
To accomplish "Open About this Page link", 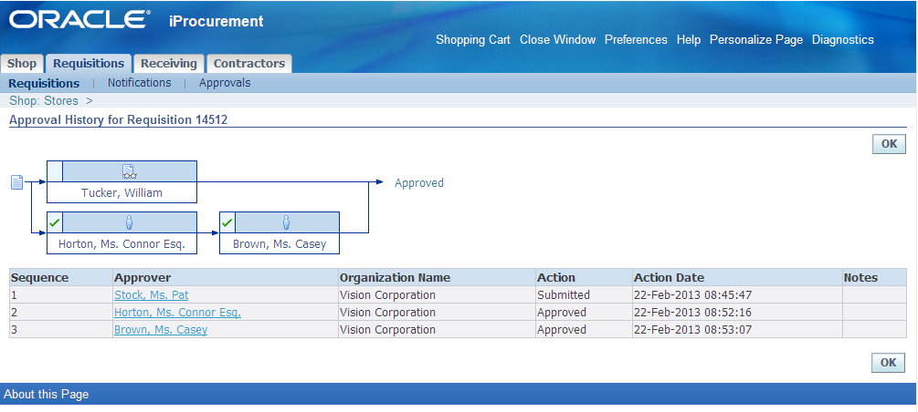I will (x=47, y=394).
